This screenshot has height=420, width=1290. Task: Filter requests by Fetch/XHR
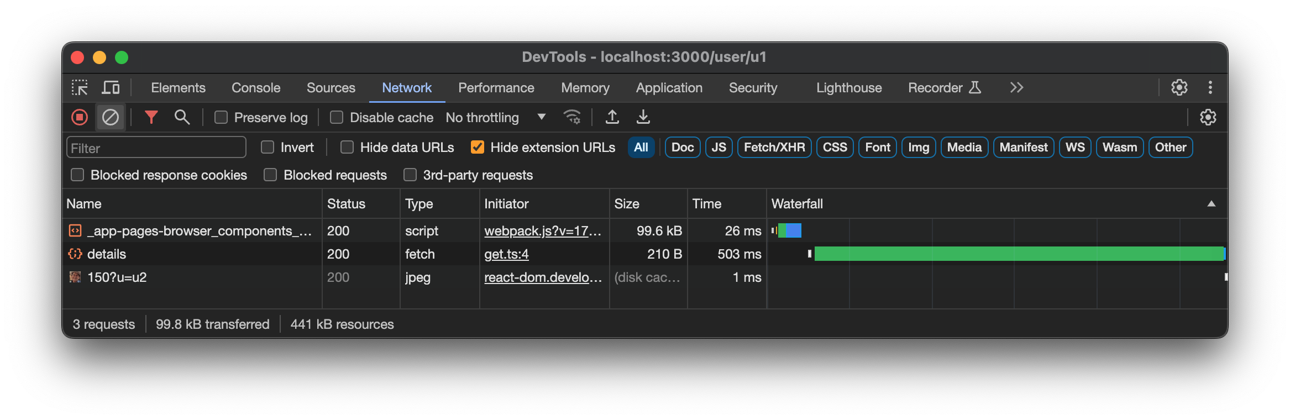point(774,148)
